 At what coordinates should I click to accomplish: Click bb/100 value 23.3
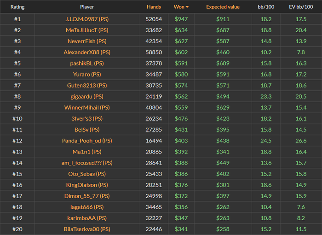point(266,96)
